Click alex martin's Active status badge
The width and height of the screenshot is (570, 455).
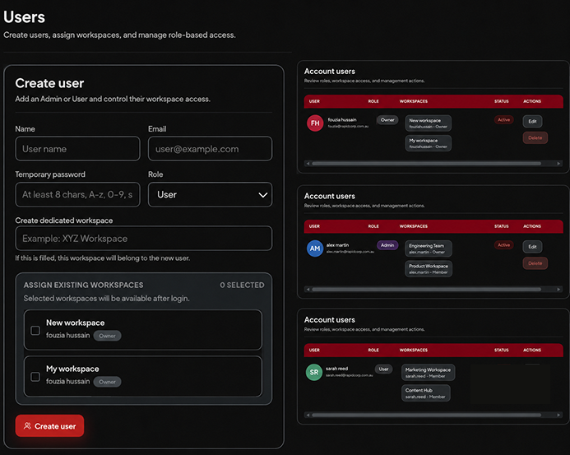click(504, 245)
